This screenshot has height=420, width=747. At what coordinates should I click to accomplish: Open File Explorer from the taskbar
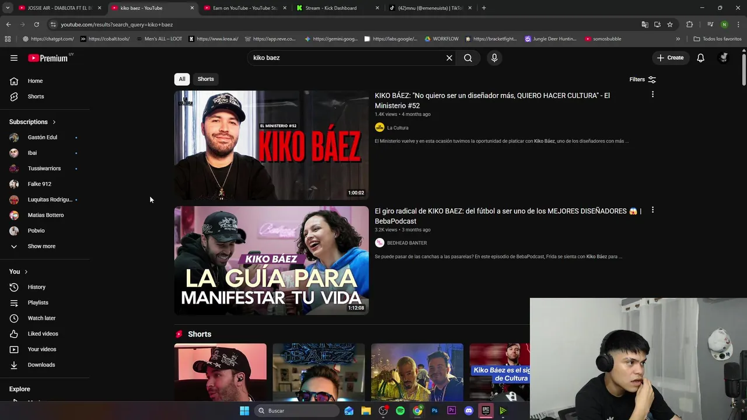(366, 411)
